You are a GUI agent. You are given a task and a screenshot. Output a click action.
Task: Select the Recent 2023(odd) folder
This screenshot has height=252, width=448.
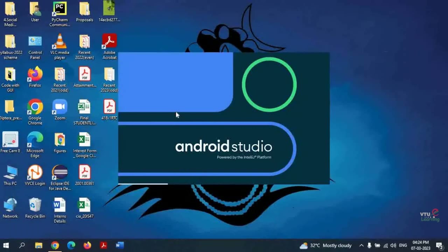(110, 80)
